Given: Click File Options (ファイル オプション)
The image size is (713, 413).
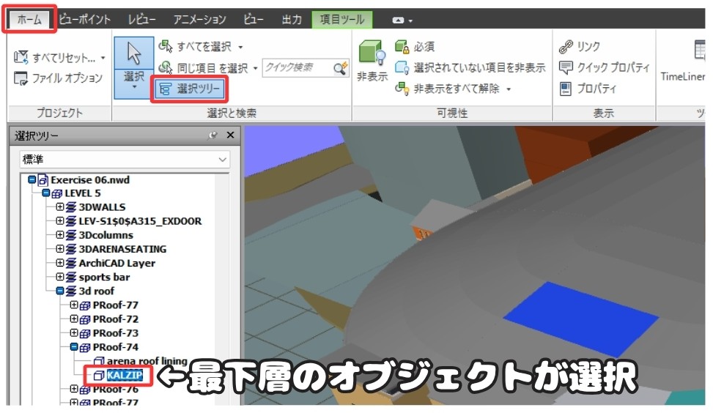Looking at the screenshot, I should (59, 78).
